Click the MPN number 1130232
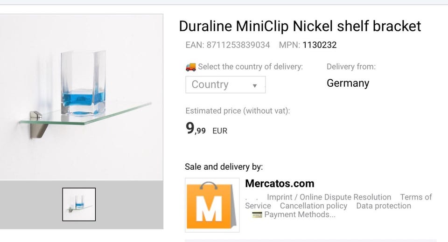448x242 pixels. [x=320, y=45]
